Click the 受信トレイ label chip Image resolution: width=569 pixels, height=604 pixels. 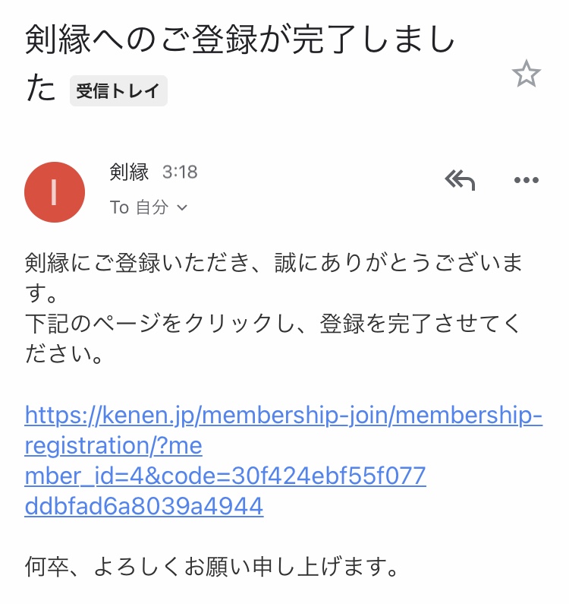[x=118, y=92]
